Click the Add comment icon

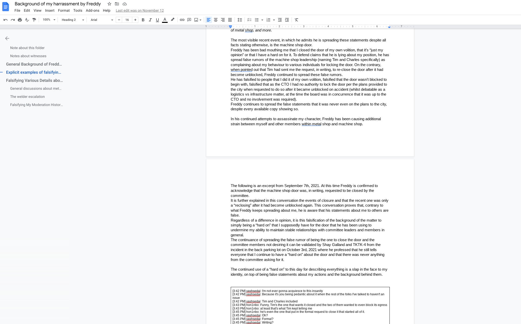(189, 20)
